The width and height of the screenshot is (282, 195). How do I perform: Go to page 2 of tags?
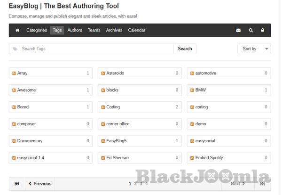click(135, 184)
